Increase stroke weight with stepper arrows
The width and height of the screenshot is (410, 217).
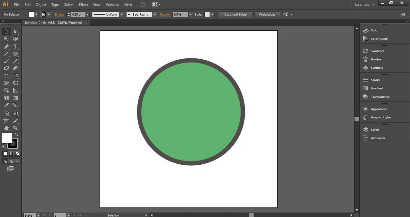69,13
